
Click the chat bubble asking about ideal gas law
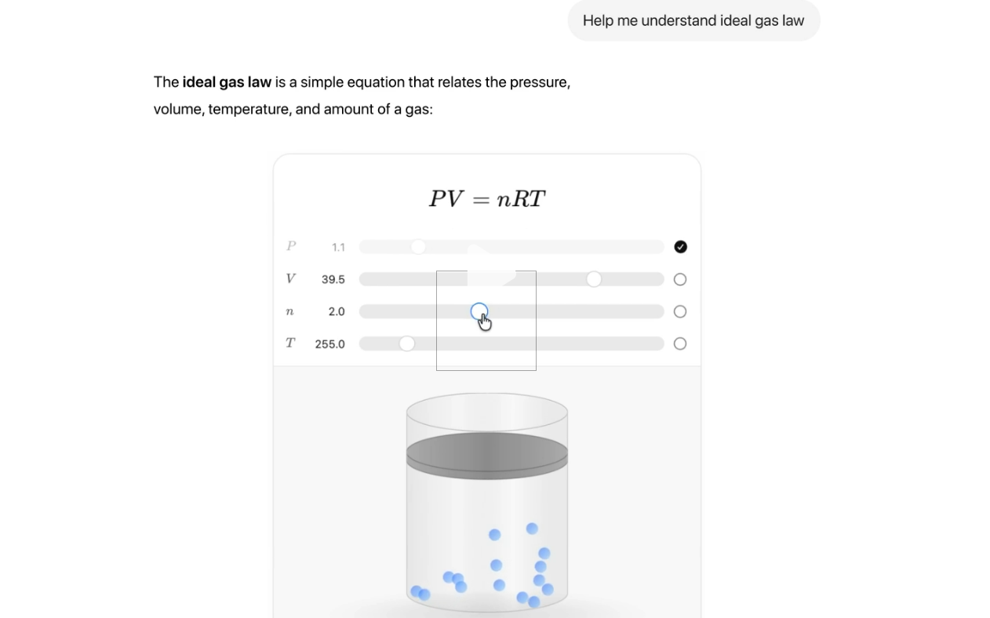pyautogui.click(x=693, y=20)
